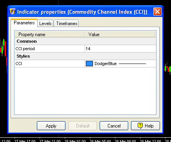Viewport: 171px width, 142px height.
Task: Select the CCI period property label
Action: coord(25,49)
